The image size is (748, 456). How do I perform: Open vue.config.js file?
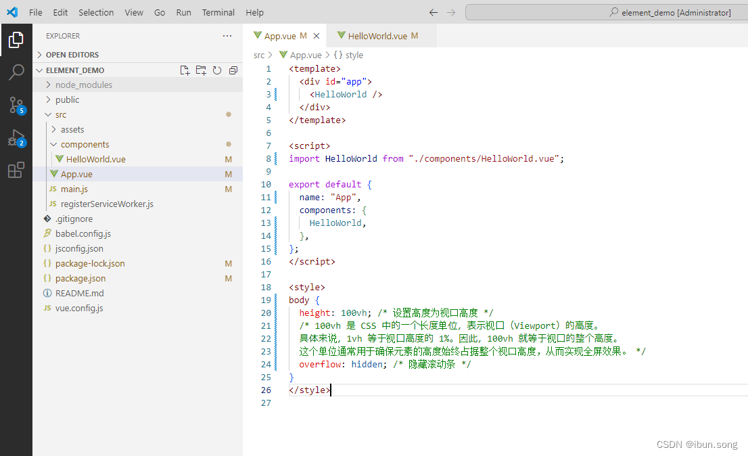pyautogui.click(x=137, y=308)
